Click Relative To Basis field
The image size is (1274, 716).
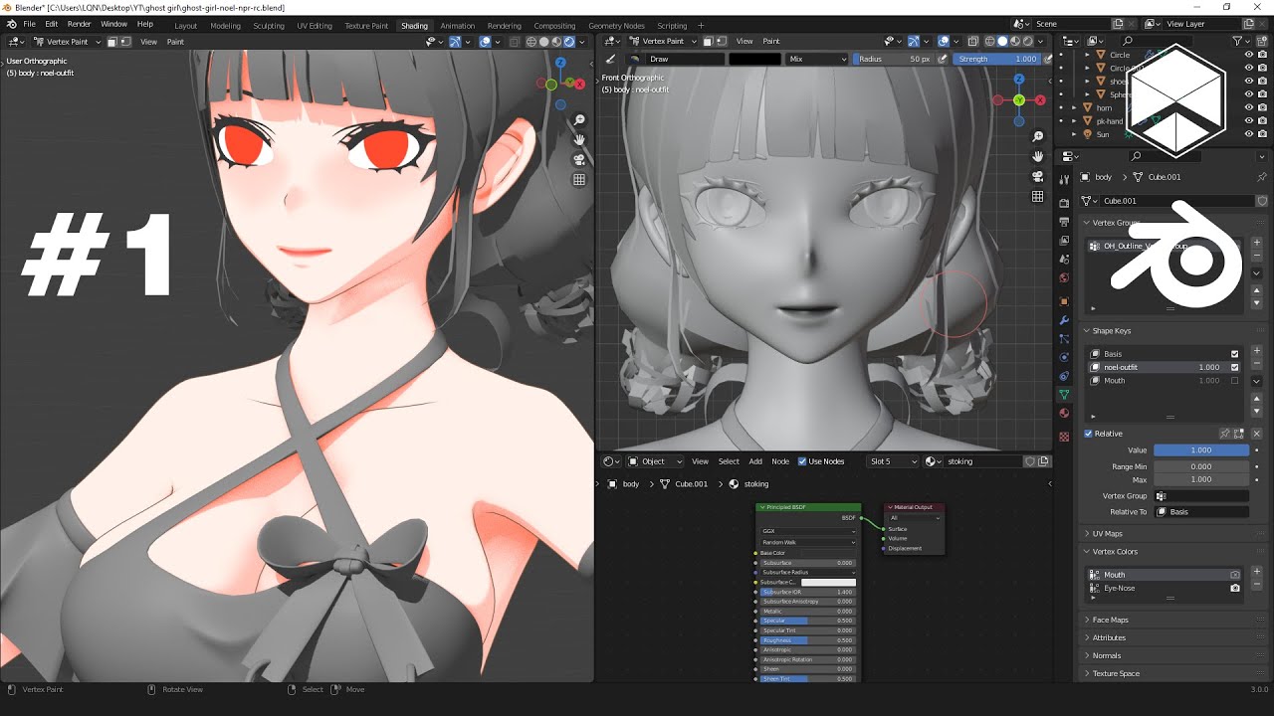[x=1201, y=512]
